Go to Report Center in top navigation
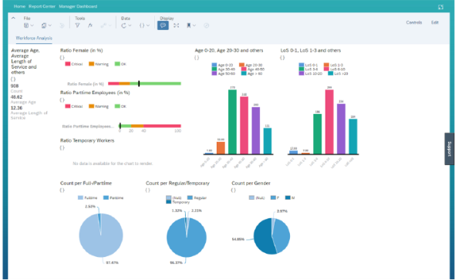 tap(42, 6)
